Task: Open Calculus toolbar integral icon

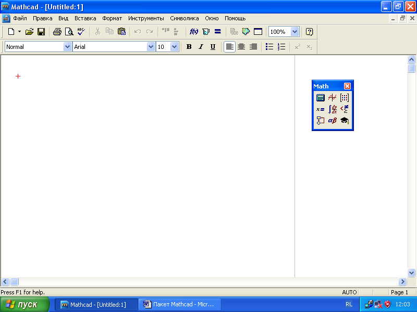Action: pos(332,109)
